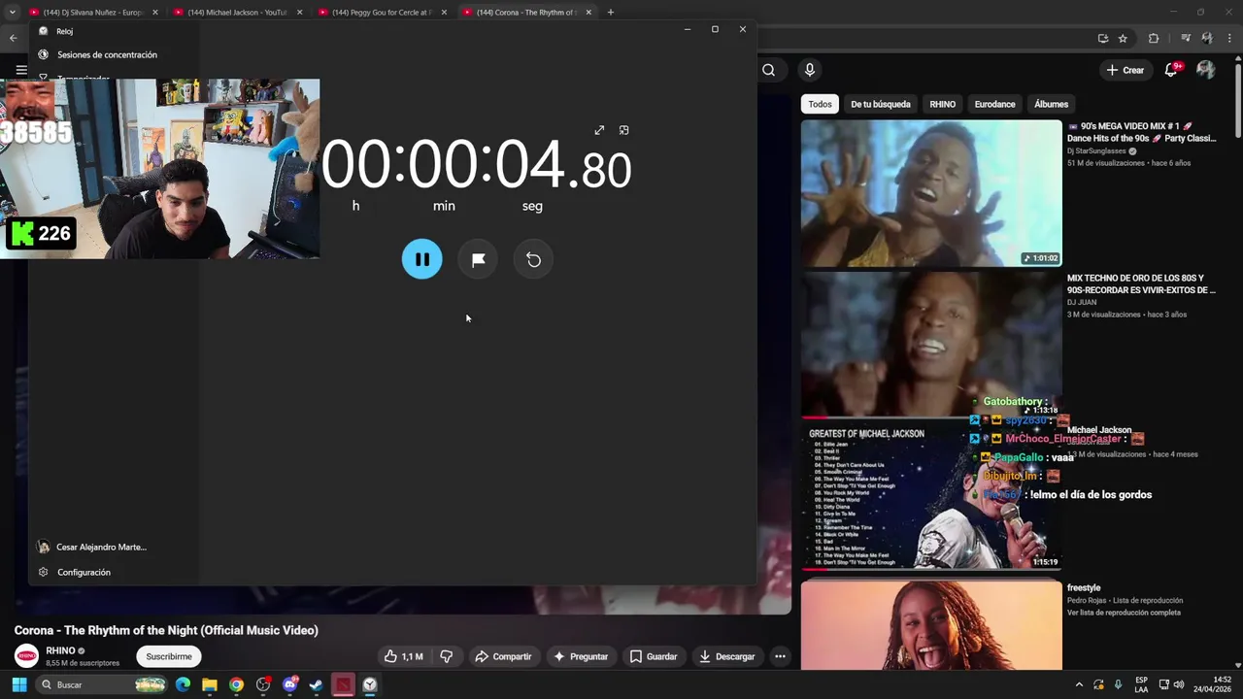Click the Guardar button
This screenshot has width=1243, height=699.
[x=654, y=656]
